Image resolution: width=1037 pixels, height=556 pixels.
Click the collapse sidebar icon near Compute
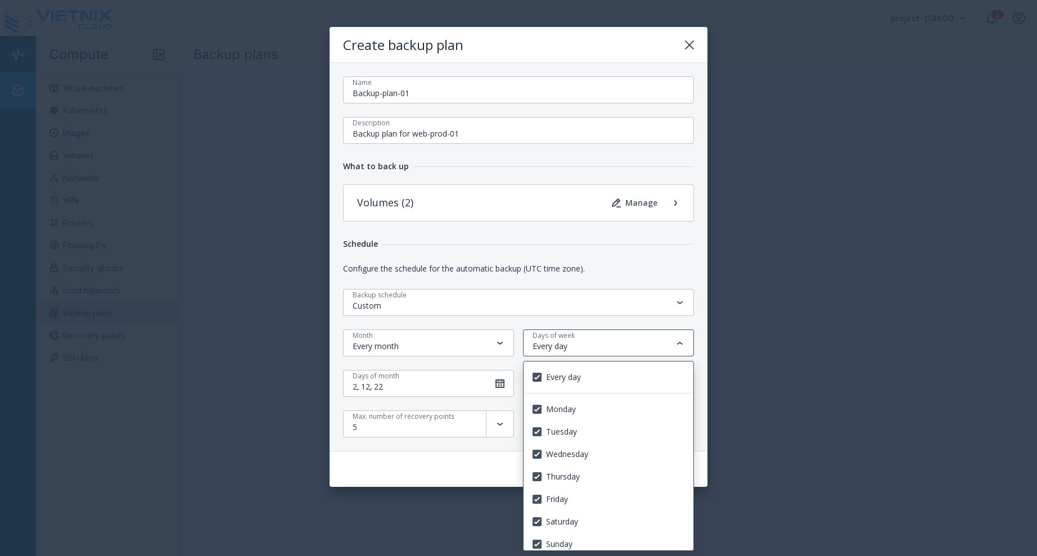pyautogui.click(x=159, y=55)
